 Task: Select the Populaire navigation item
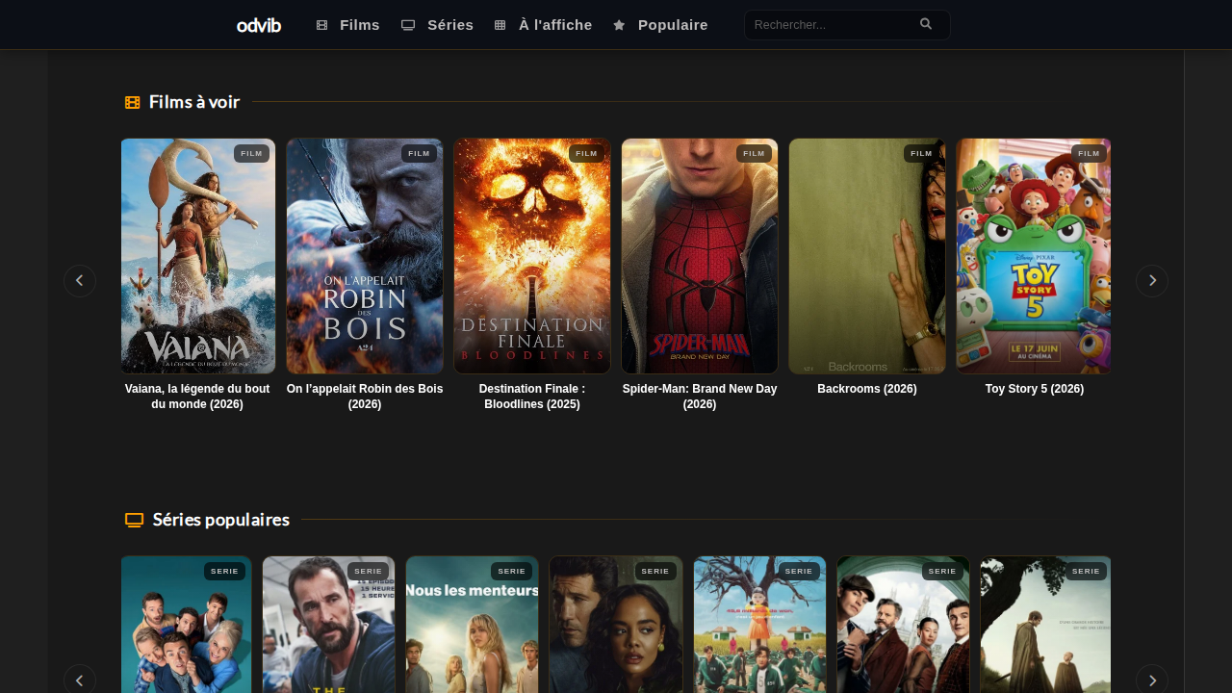[661, 25]
